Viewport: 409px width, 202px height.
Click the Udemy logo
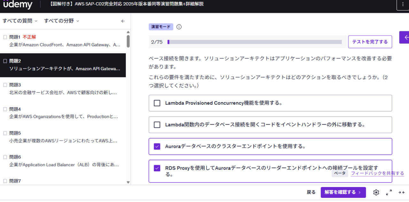18,4
